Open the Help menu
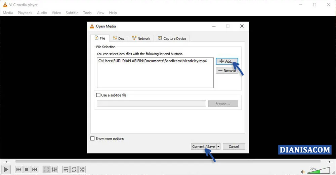 113,13
